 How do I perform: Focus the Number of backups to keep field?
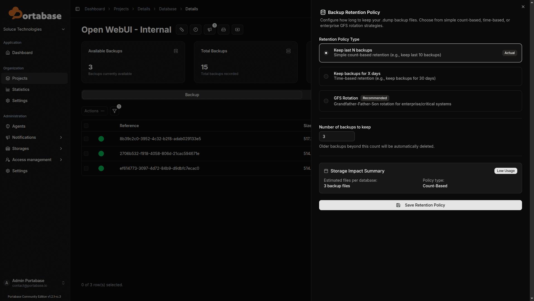[337, 137]
